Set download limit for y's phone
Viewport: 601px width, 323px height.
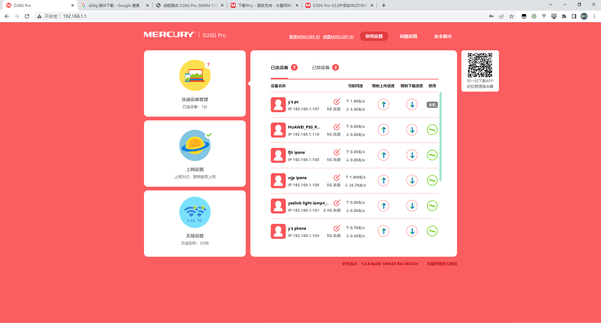point(412,231)
